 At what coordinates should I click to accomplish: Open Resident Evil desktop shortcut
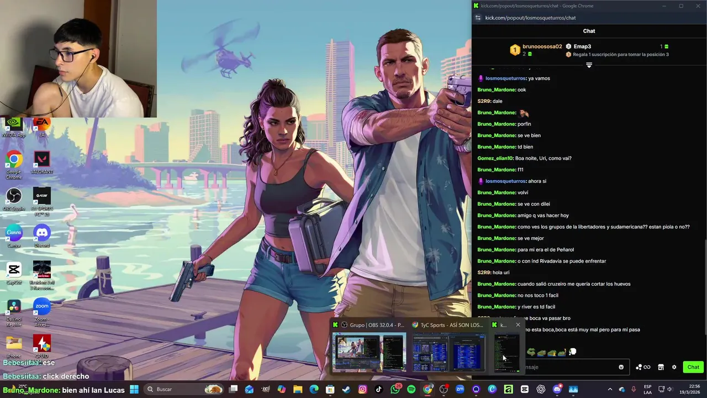[42, 276]
